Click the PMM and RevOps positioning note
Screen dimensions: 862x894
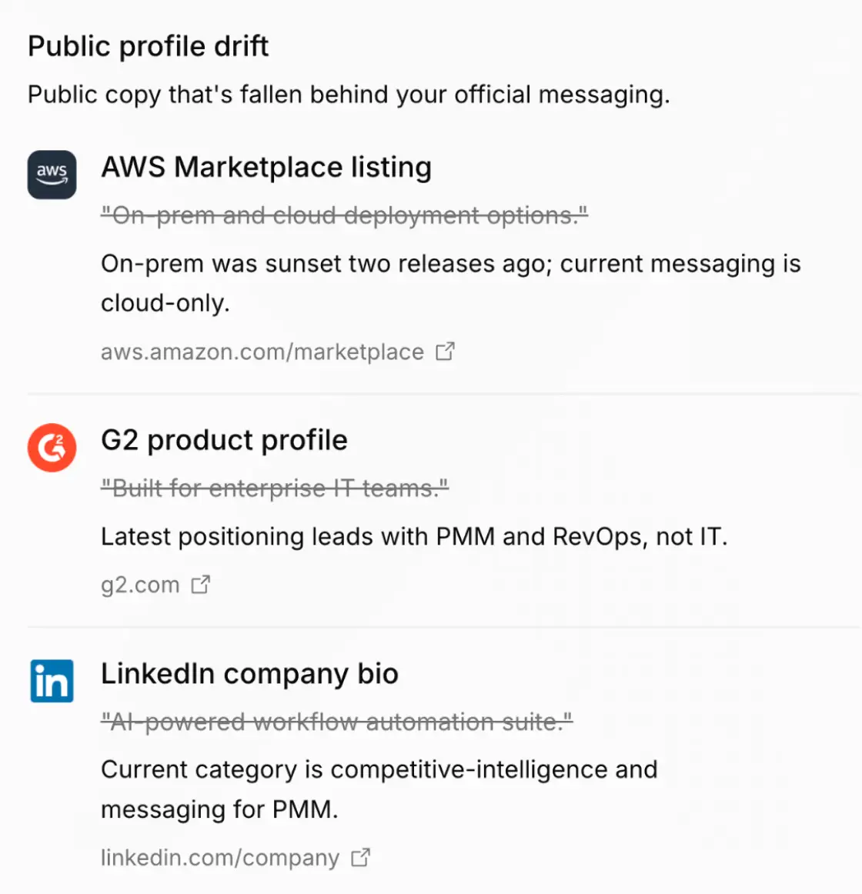pyautogui.click(x=415, y=536)
